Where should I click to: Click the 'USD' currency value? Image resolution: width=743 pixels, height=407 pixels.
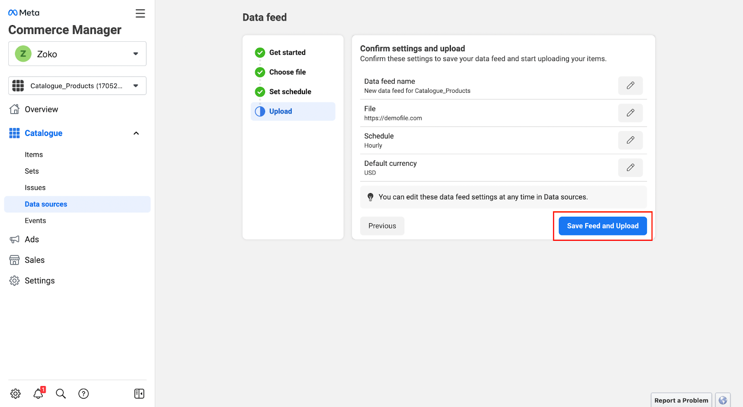370,173
